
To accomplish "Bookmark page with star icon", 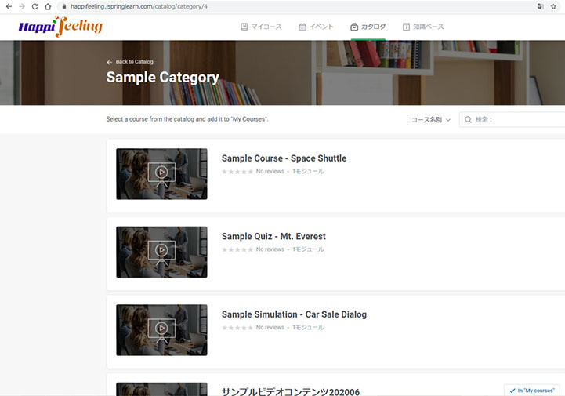I will [x=553, y=6].
